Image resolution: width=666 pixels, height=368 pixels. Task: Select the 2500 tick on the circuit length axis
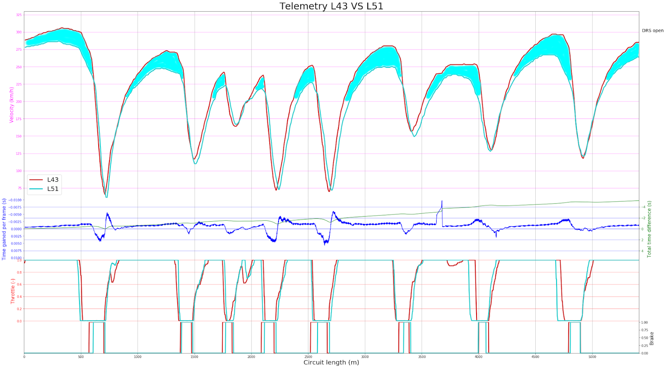(x=308, y=357)
